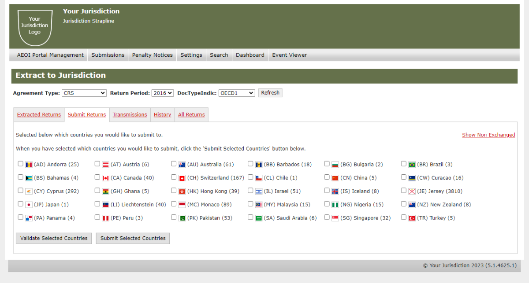Click the Australia flag icon

point(182,165)
